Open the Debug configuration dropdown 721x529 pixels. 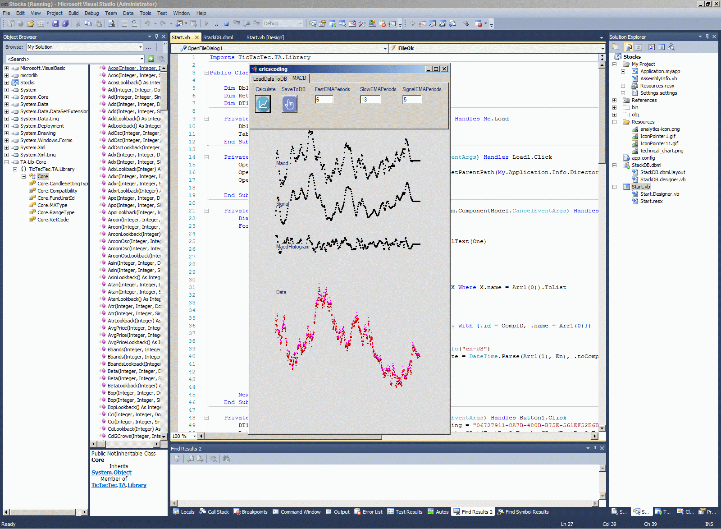click(301, 23)
